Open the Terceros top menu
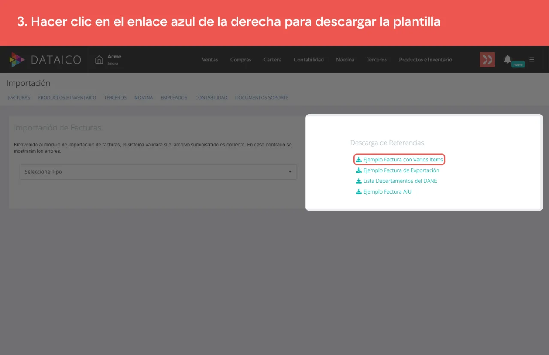Screen dimensions: 549x355 [x=377, y=60]
